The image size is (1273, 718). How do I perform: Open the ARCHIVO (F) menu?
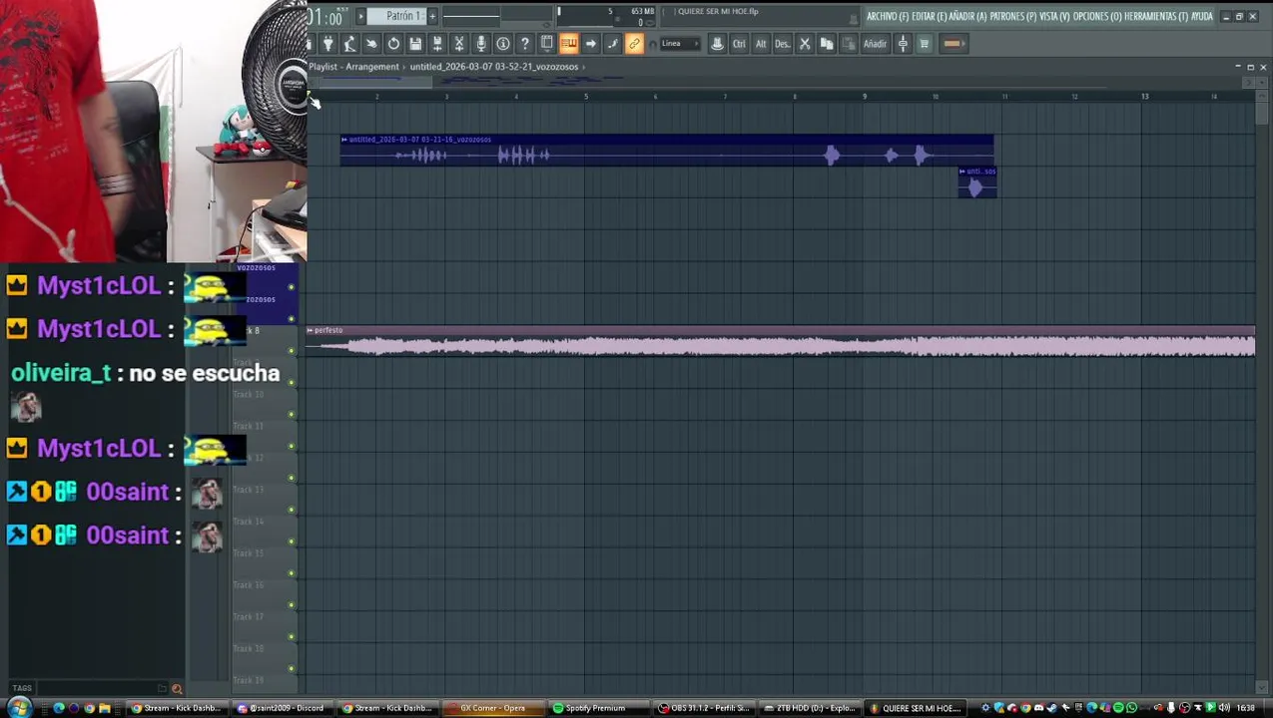point(888,16)
